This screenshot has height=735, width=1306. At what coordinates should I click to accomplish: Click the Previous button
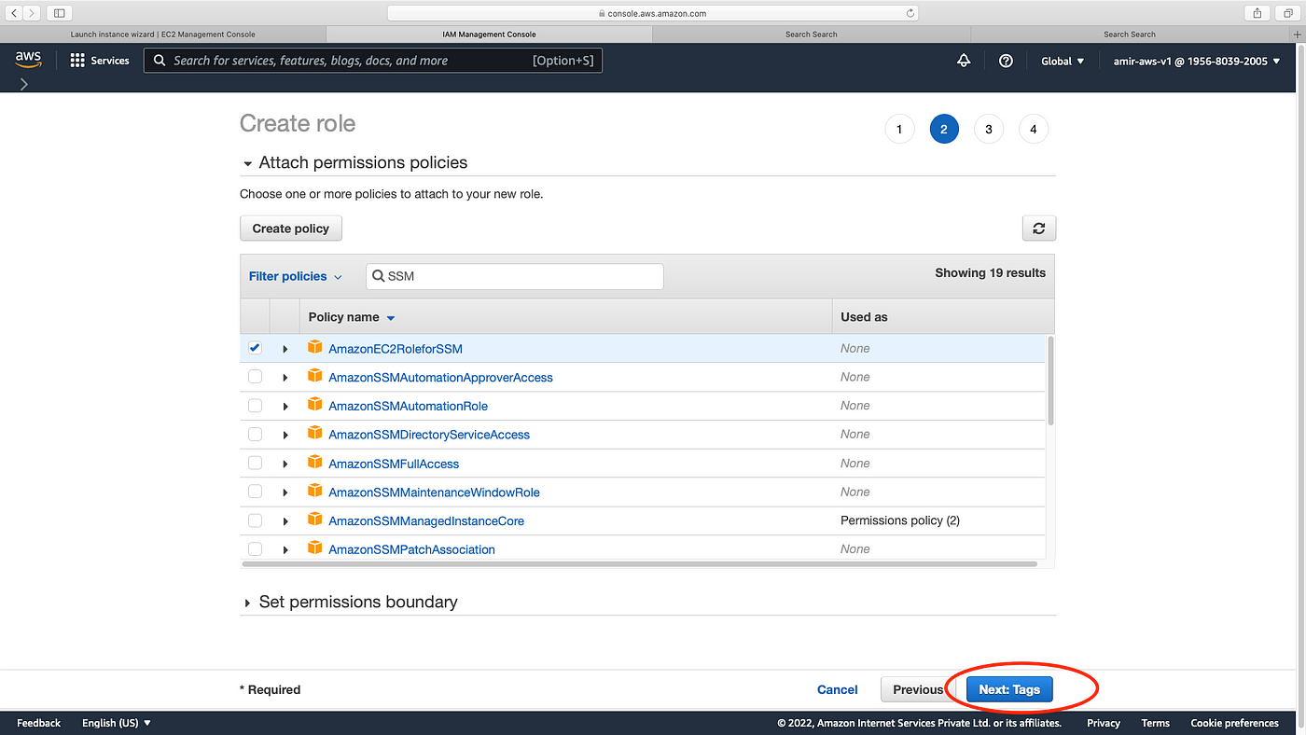pyautogui.click(x=918, y=689)
